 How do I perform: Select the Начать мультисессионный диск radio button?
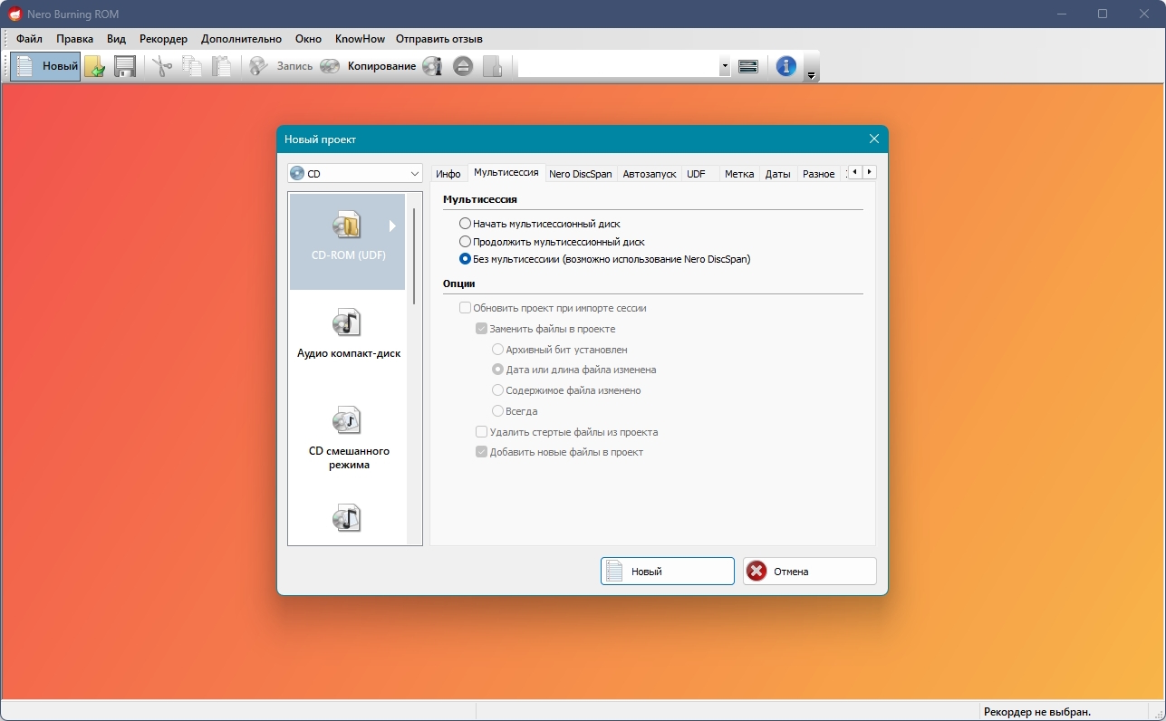tap(465, 223)
